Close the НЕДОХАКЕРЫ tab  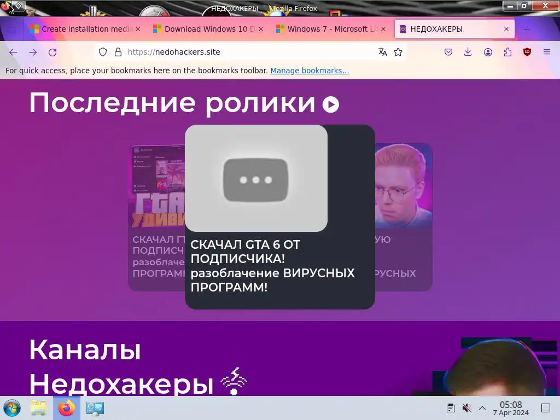tap(506, 30)
